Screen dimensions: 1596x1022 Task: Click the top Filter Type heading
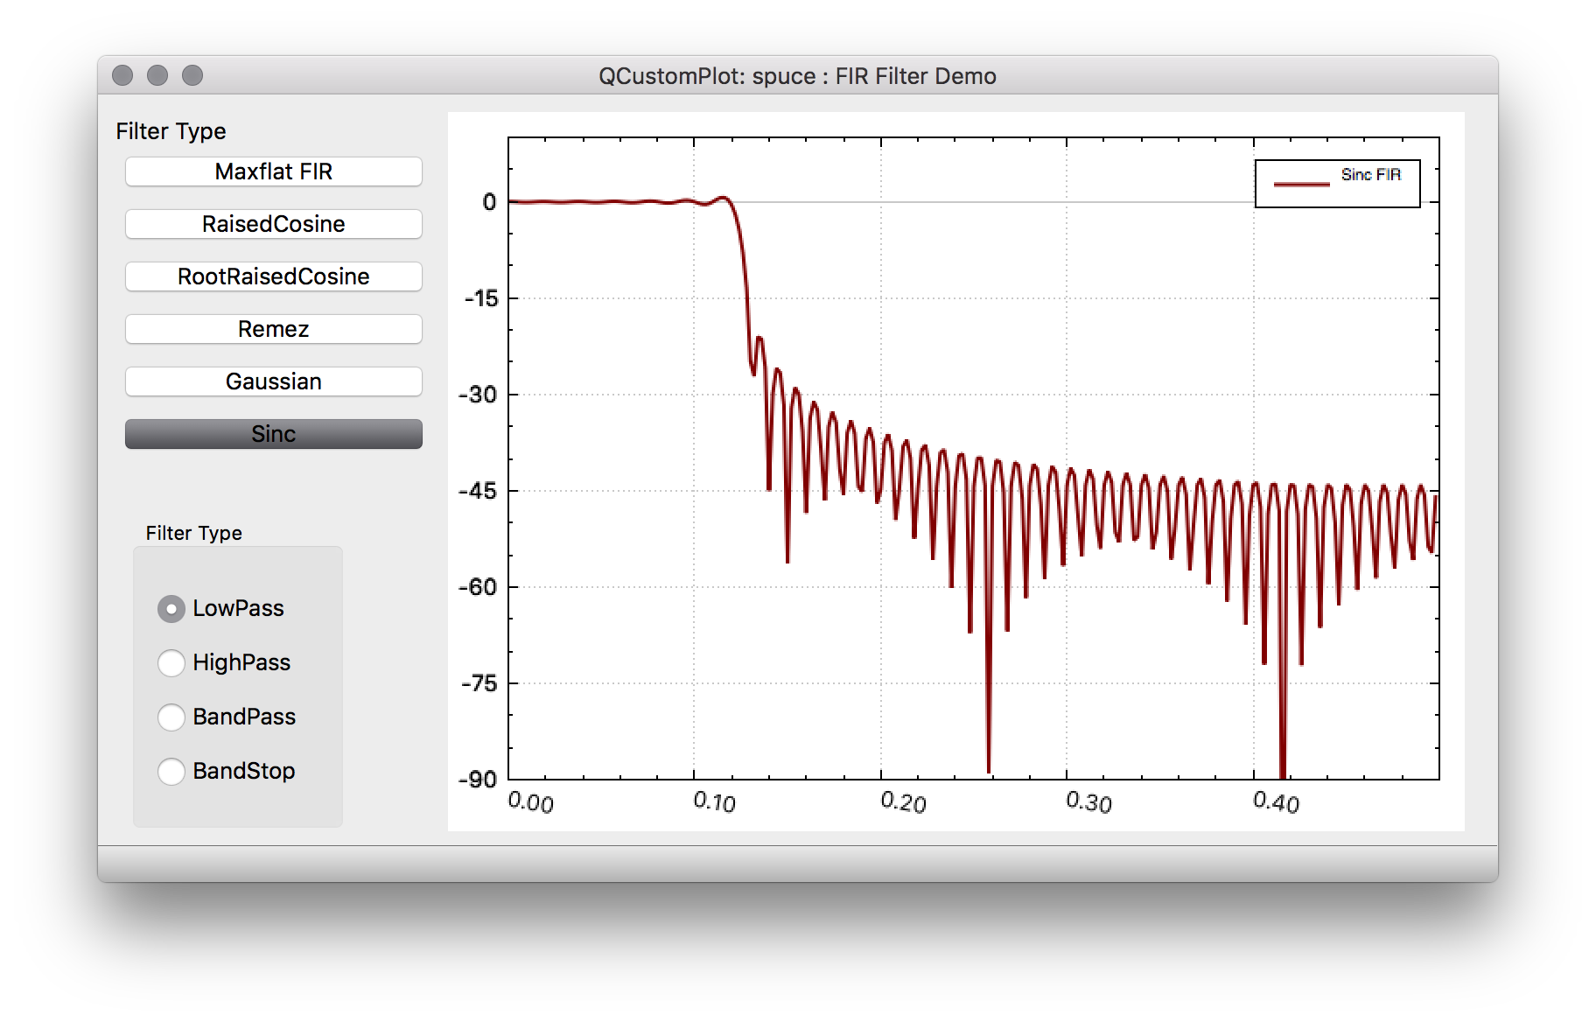(171, 131)
